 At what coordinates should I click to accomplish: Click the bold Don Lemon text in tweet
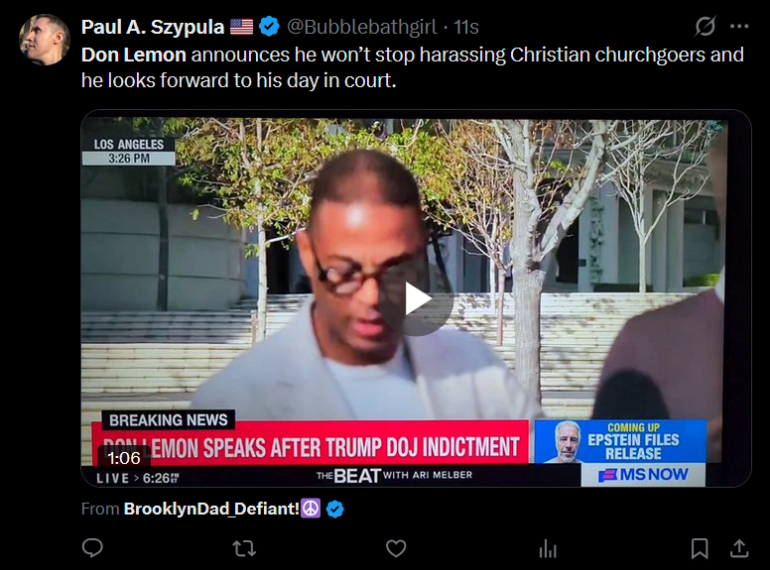(134, 55)
